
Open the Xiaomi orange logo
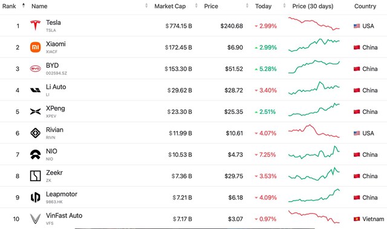click(x=35, y=47)
